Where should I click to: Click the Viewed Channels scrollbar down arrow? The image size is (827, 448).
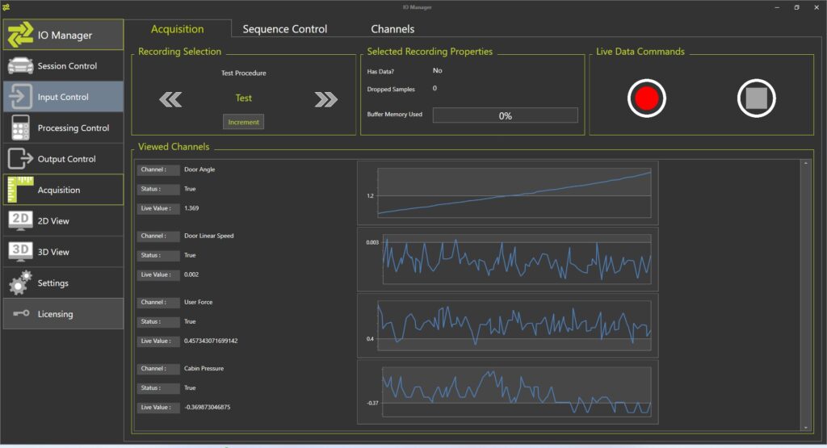pos(804,427)
